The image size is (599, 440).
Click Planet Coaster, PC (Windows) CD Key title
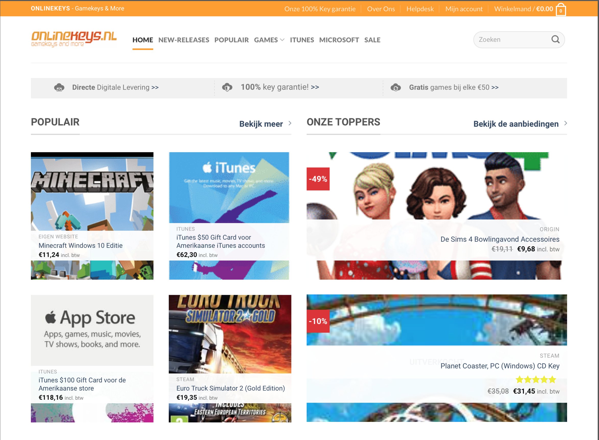(x=500, y=366)
